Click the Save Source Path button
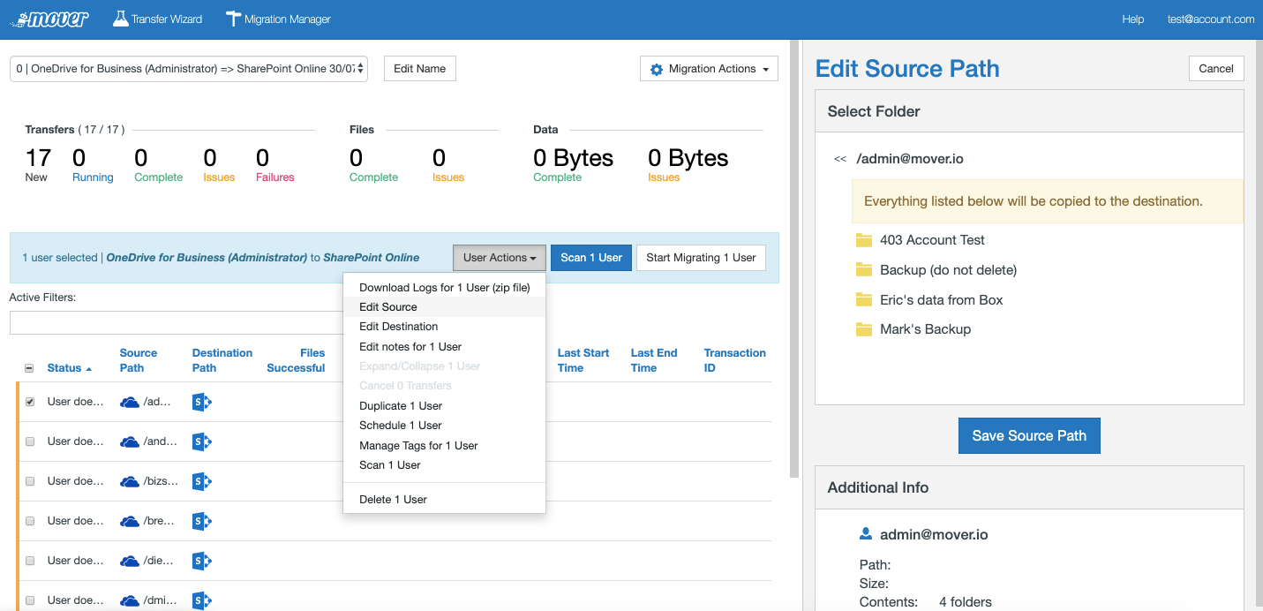This screenshot has width=1263, height=611. click(x=1029, y=435)
